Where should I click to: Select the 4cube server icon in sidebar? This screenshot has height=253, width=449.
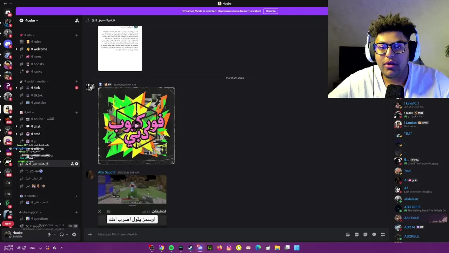pos(8,109)
